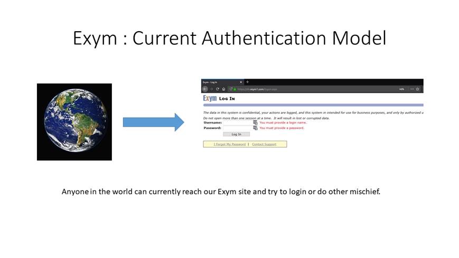This screenshot has width=459, height=258.
Task: Click "You must provide a password." message
Action: (x=282, y=128)
